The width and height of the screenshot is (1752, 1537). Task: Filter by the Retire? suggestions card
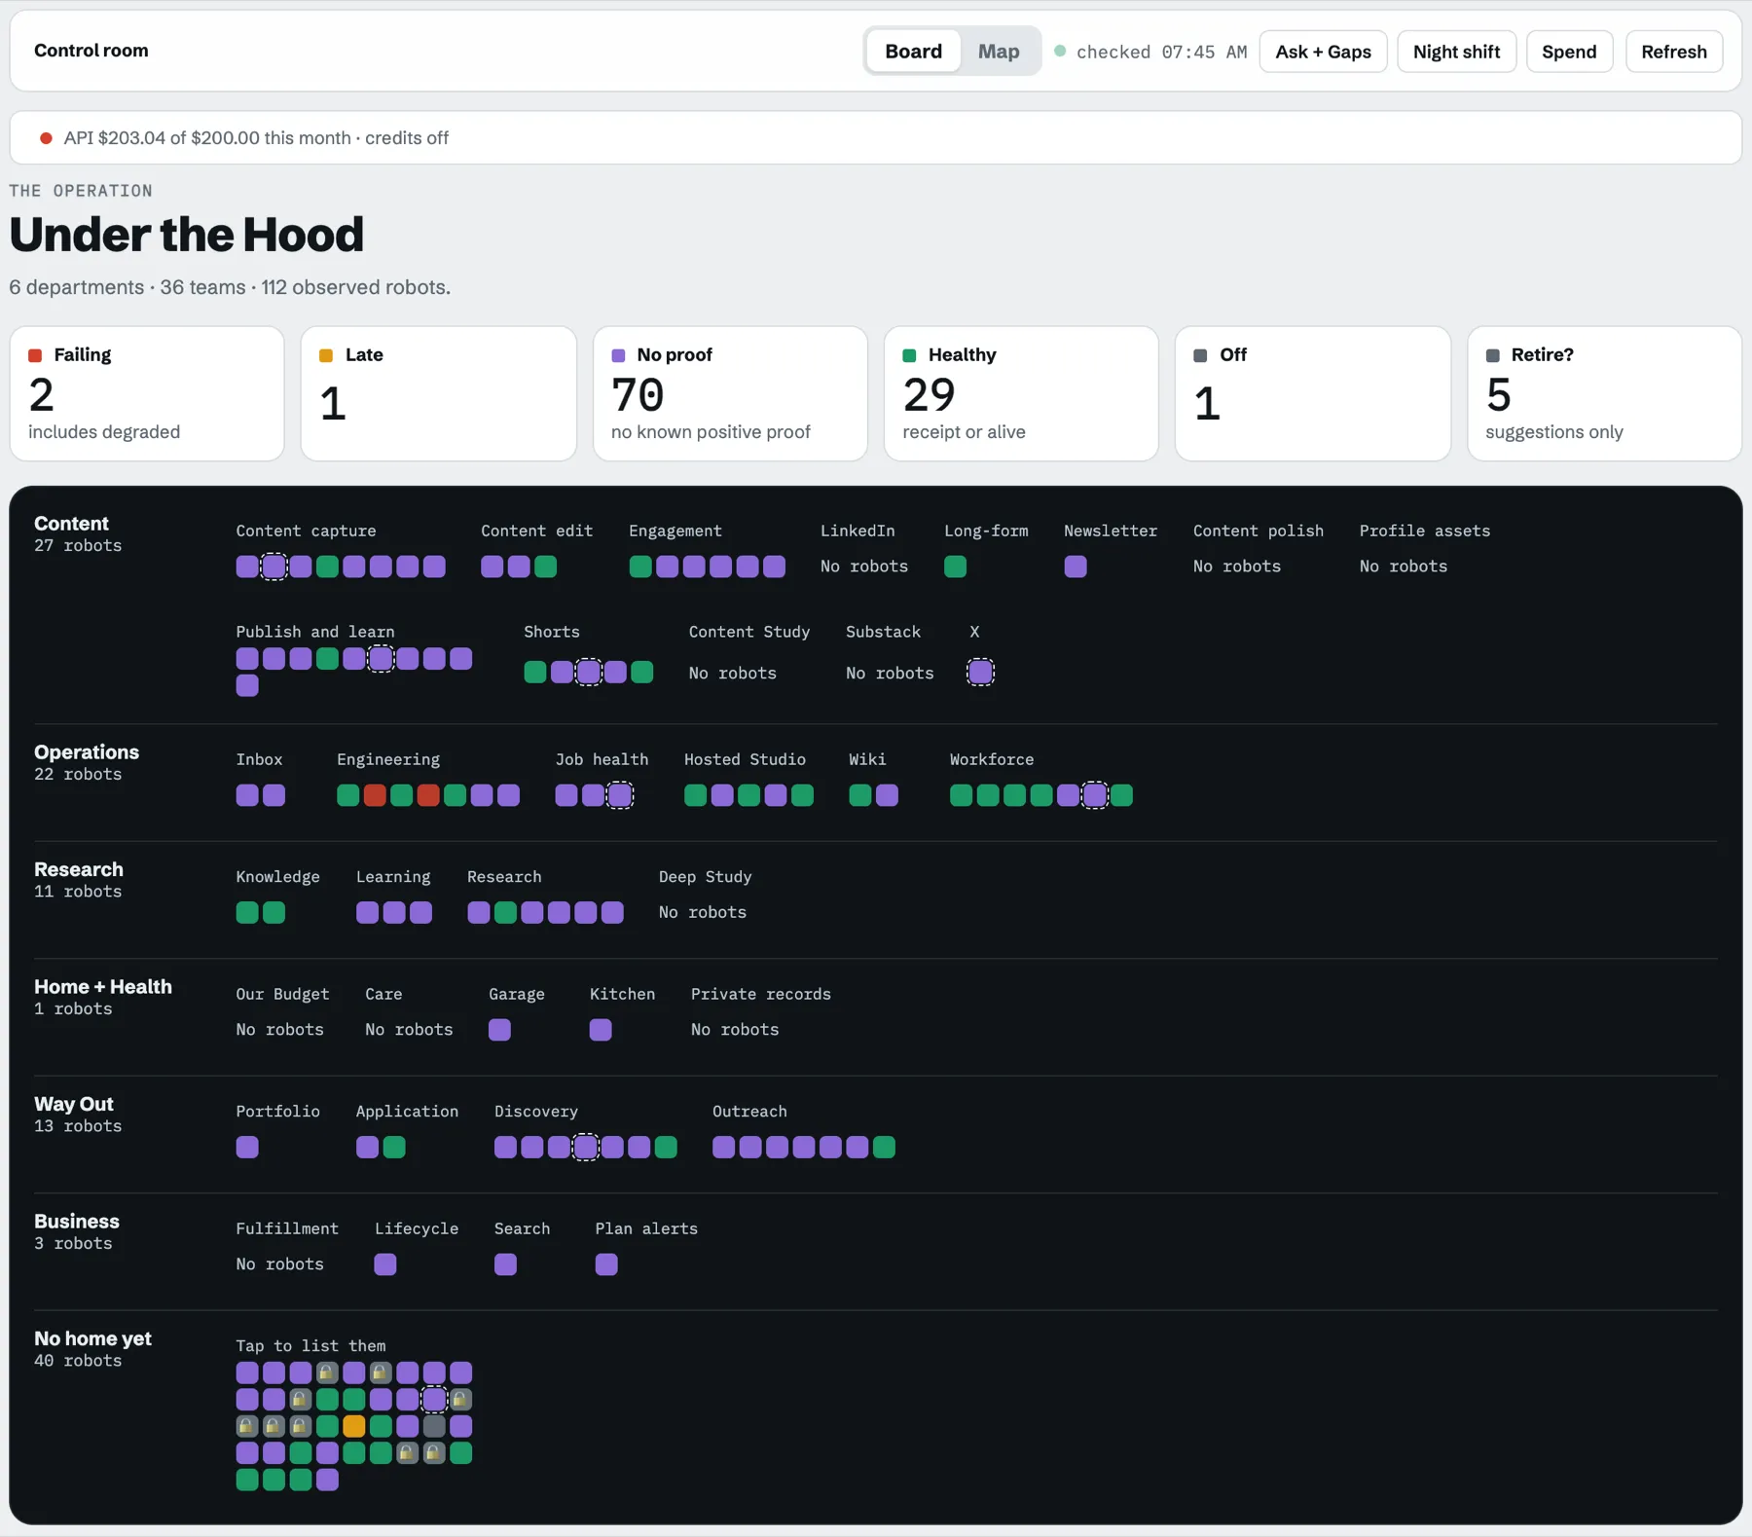click(1604, 393)
